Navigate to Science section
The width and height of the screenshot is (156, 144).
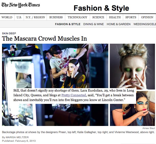point(98,18)
